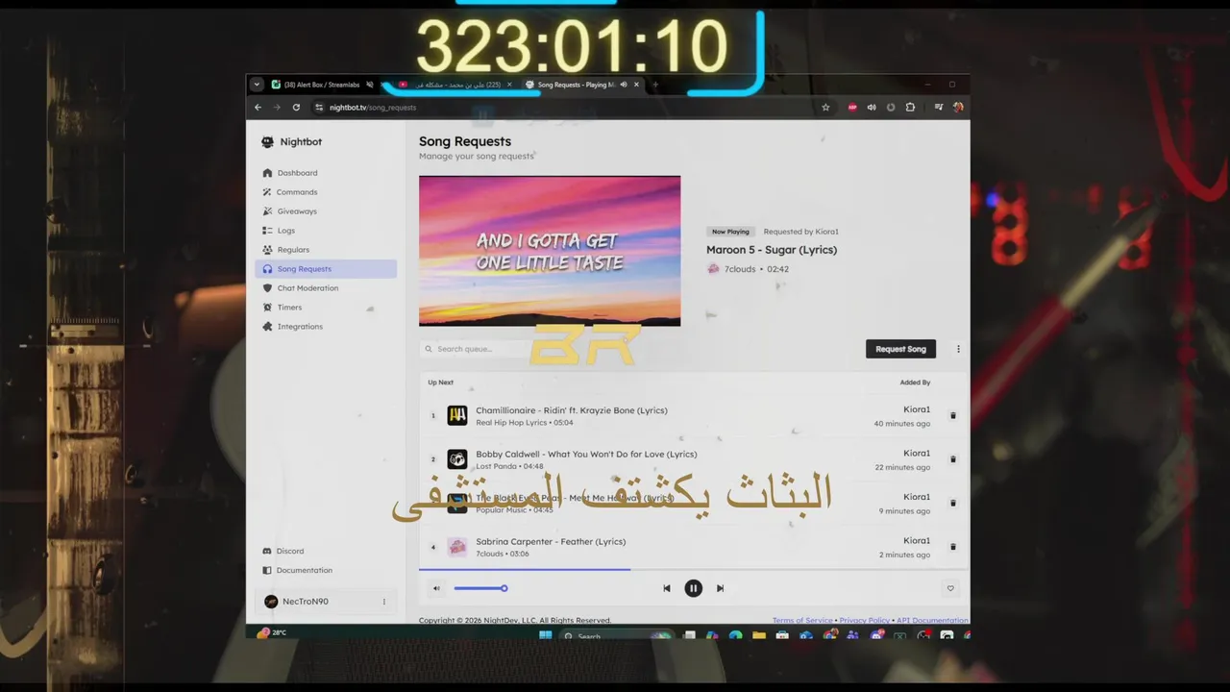
Task: Open the weather widget showing 28°C
Action: click(x=271, y=632)
